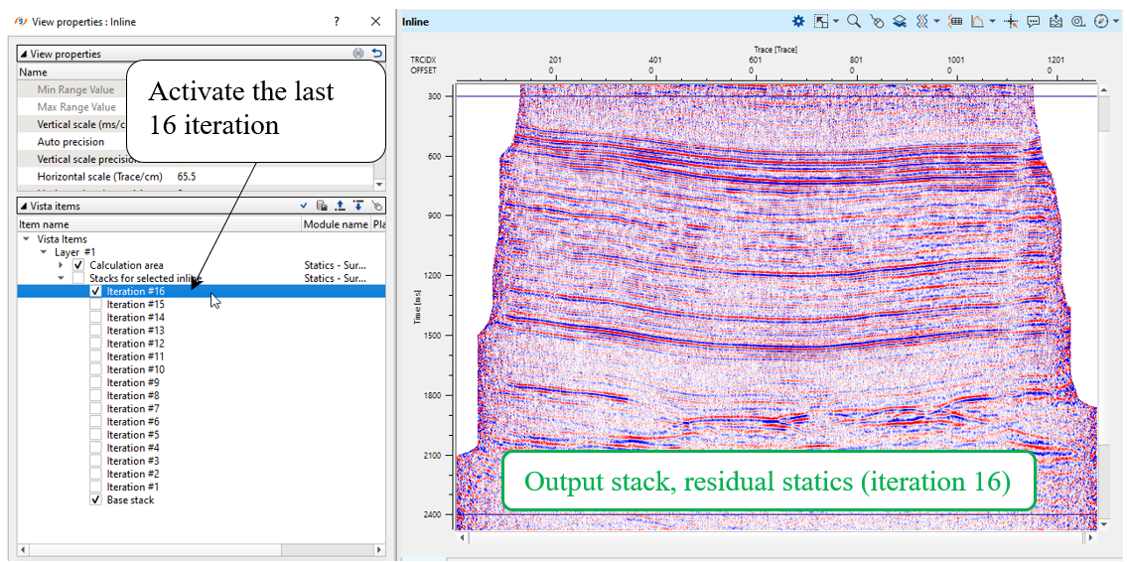Open dropdown arrow beside selection mode icon

tap(836, 21)
